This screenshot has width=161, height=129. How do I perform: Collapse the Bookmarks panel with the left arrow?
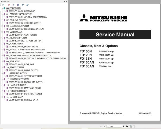coord(67,1)
